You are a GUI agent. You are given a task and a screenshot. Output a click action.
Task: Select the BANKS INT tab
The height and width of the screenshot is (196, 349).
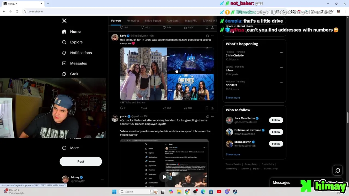point(210,21)
